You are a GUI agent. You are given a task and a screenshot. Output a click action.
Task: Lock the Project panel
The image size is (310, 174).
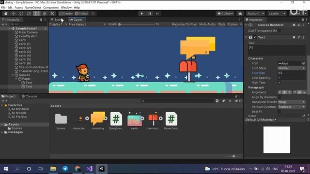coord(236,96)
